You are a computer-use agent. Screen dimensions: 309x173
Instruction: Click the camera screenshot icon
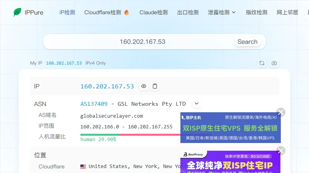[274, 63]
